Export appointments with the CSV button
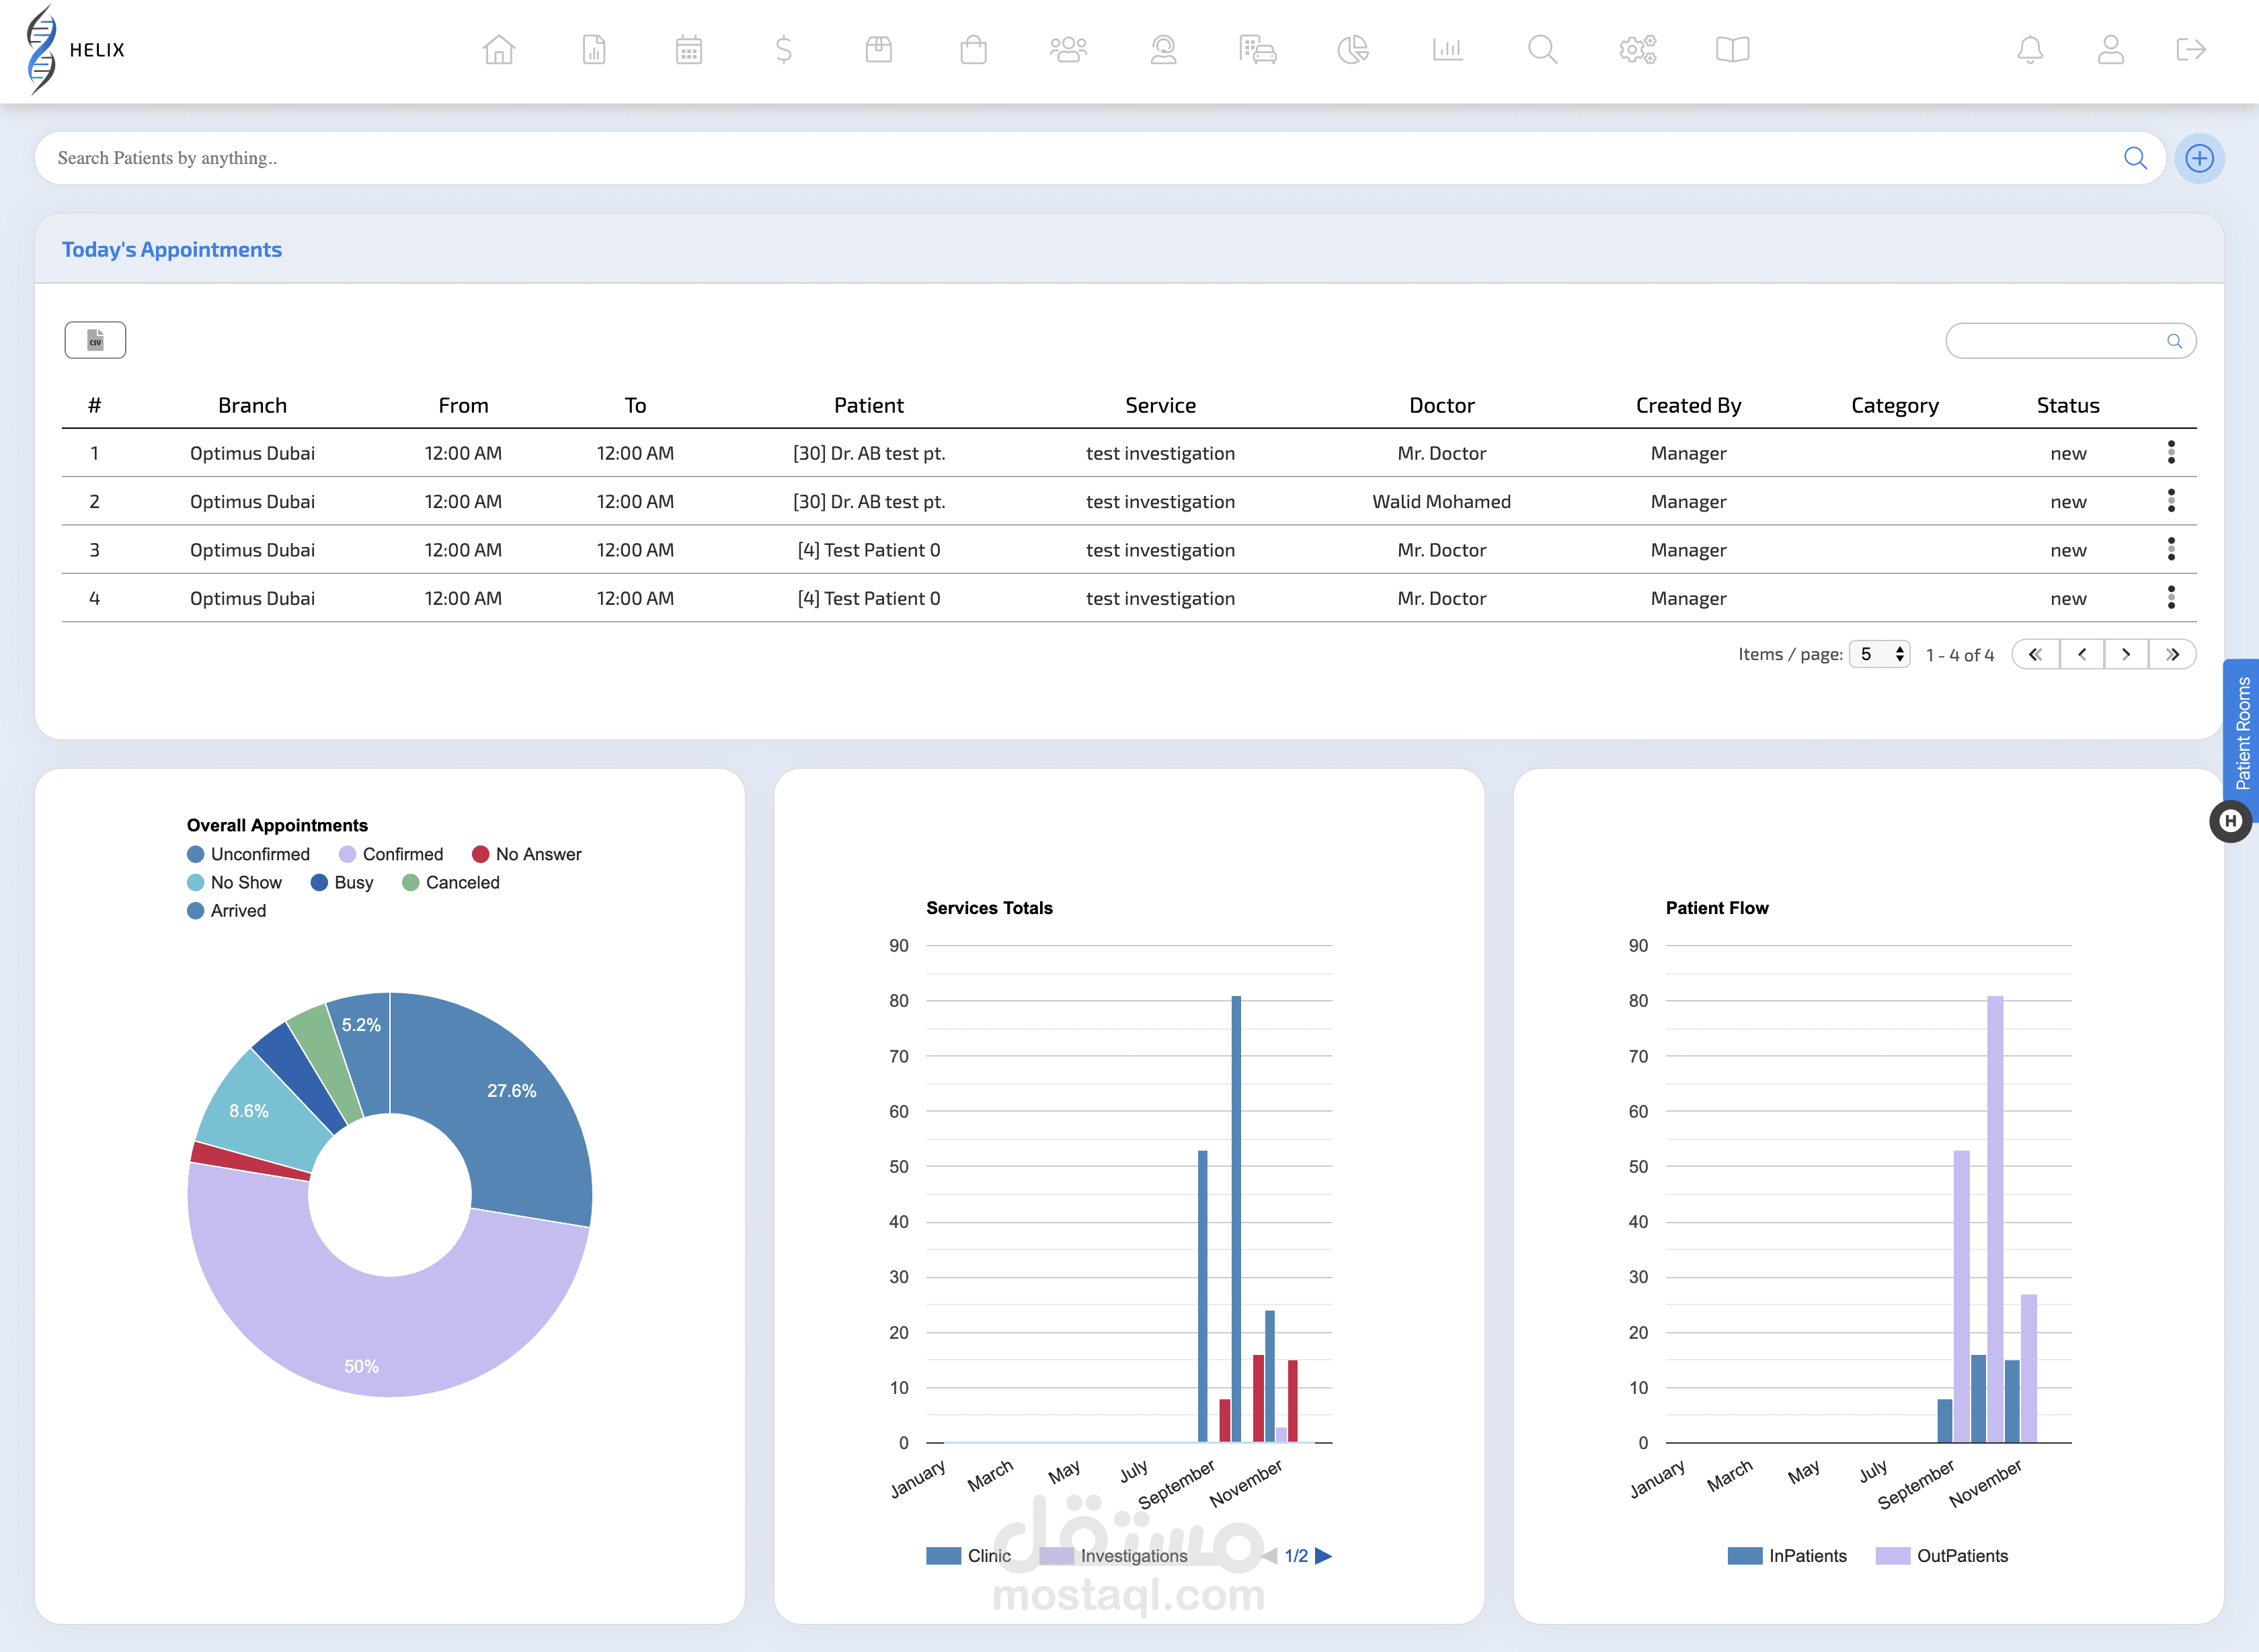 (x=95, y=340)
